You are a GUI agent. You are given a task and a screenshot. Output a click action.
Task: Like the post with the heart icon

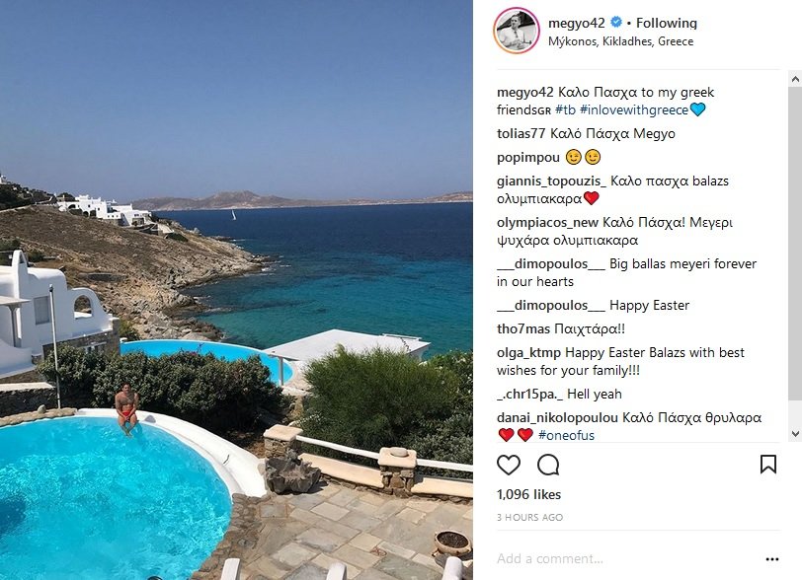click(509, 465)
